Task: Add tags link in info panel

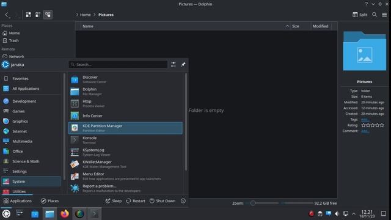Action: pos(365,120)
